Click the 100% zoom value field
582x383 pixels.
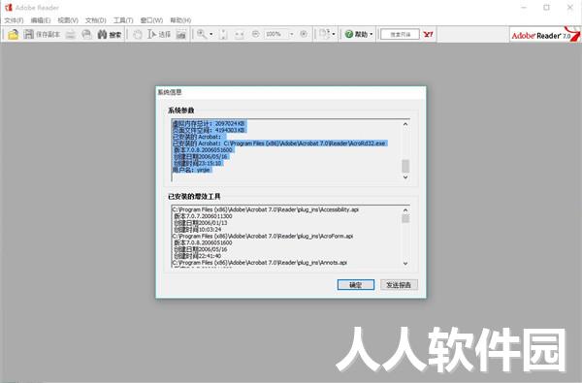point(276,34)
